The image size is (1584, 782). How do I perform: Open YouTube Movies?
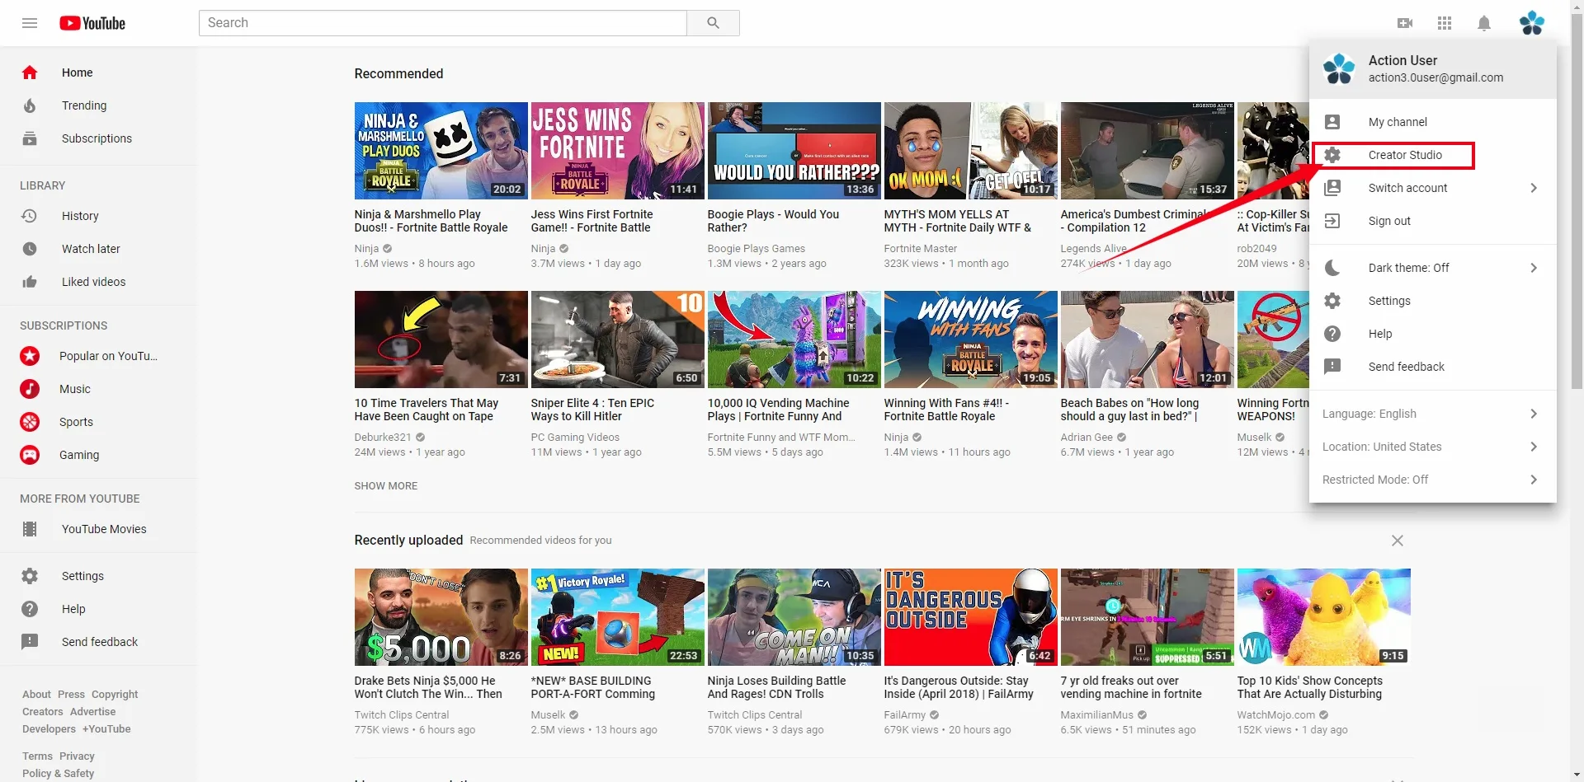click(99, 529)
